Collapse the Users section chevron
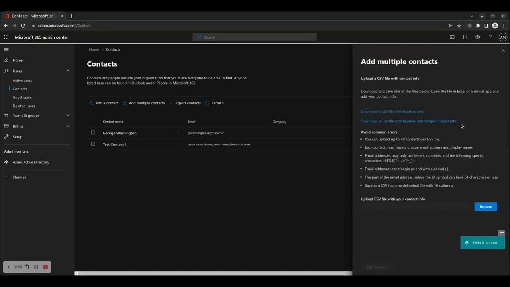The image size is (510, 287). coord(68,71)
